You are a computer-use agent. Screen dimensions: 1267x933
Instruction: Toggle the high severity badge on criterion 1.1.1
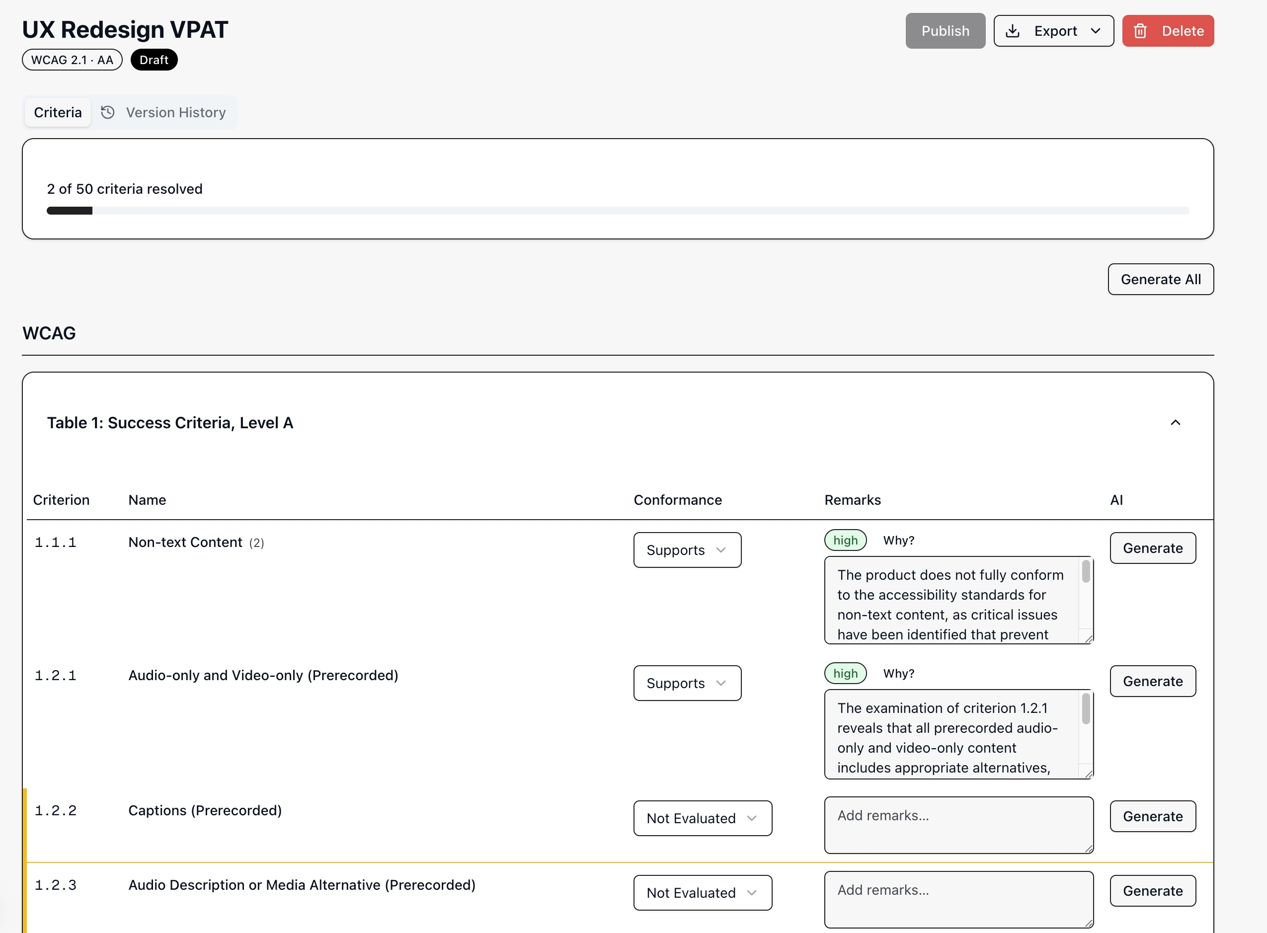[x=845, y=540]
